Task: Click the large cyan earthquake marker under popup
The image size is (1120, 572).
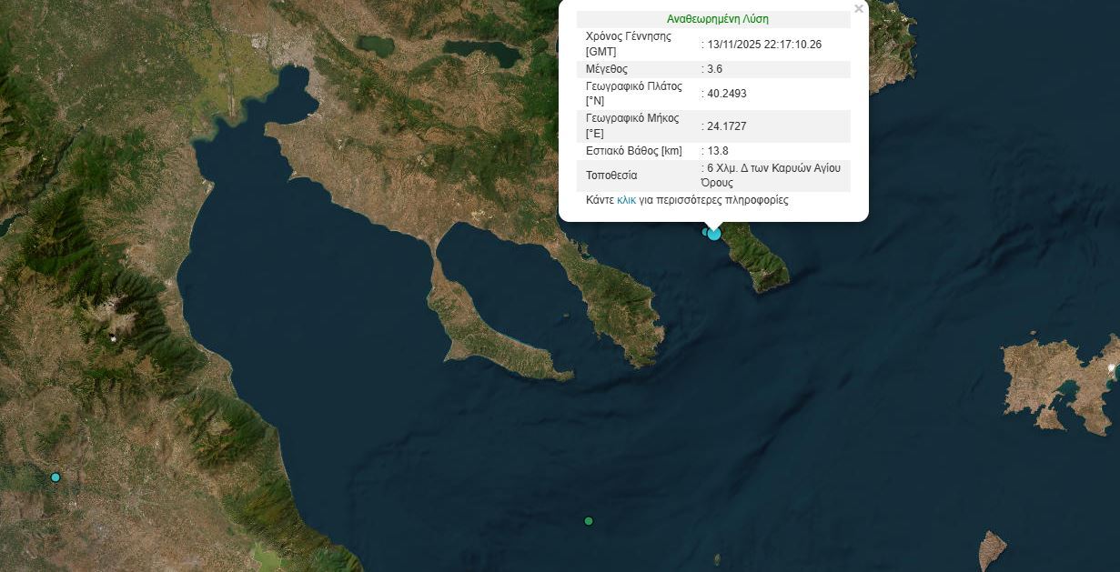Action: point(714,234)
